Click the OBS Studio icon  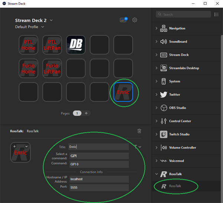click(x=164, y=108)
